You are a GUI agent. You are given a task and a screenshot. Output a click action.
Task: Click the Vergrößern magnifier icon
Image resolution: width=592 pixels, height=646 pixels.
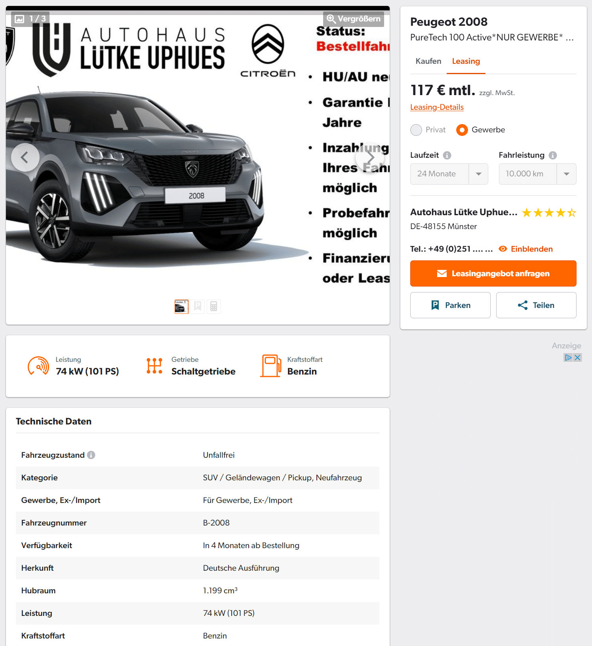pyautogui.click(x=331, y=19)
